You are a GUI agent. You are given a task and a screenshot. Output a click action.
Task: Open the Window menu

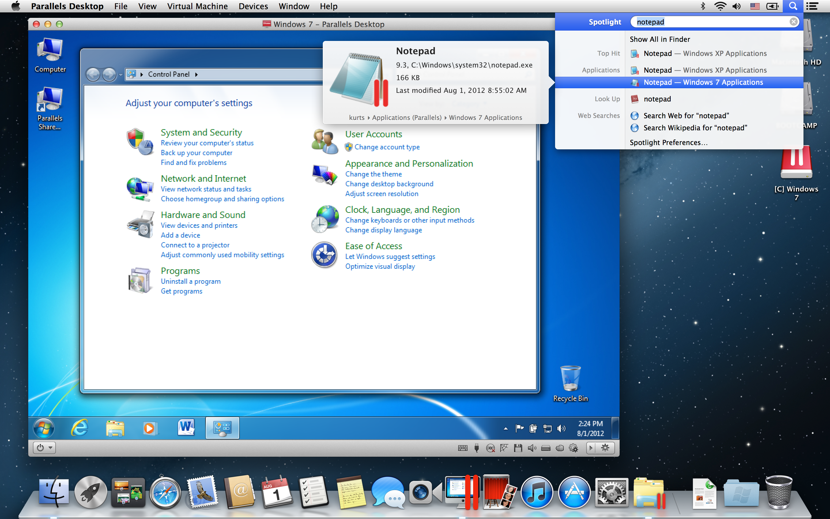click(294, 6)
